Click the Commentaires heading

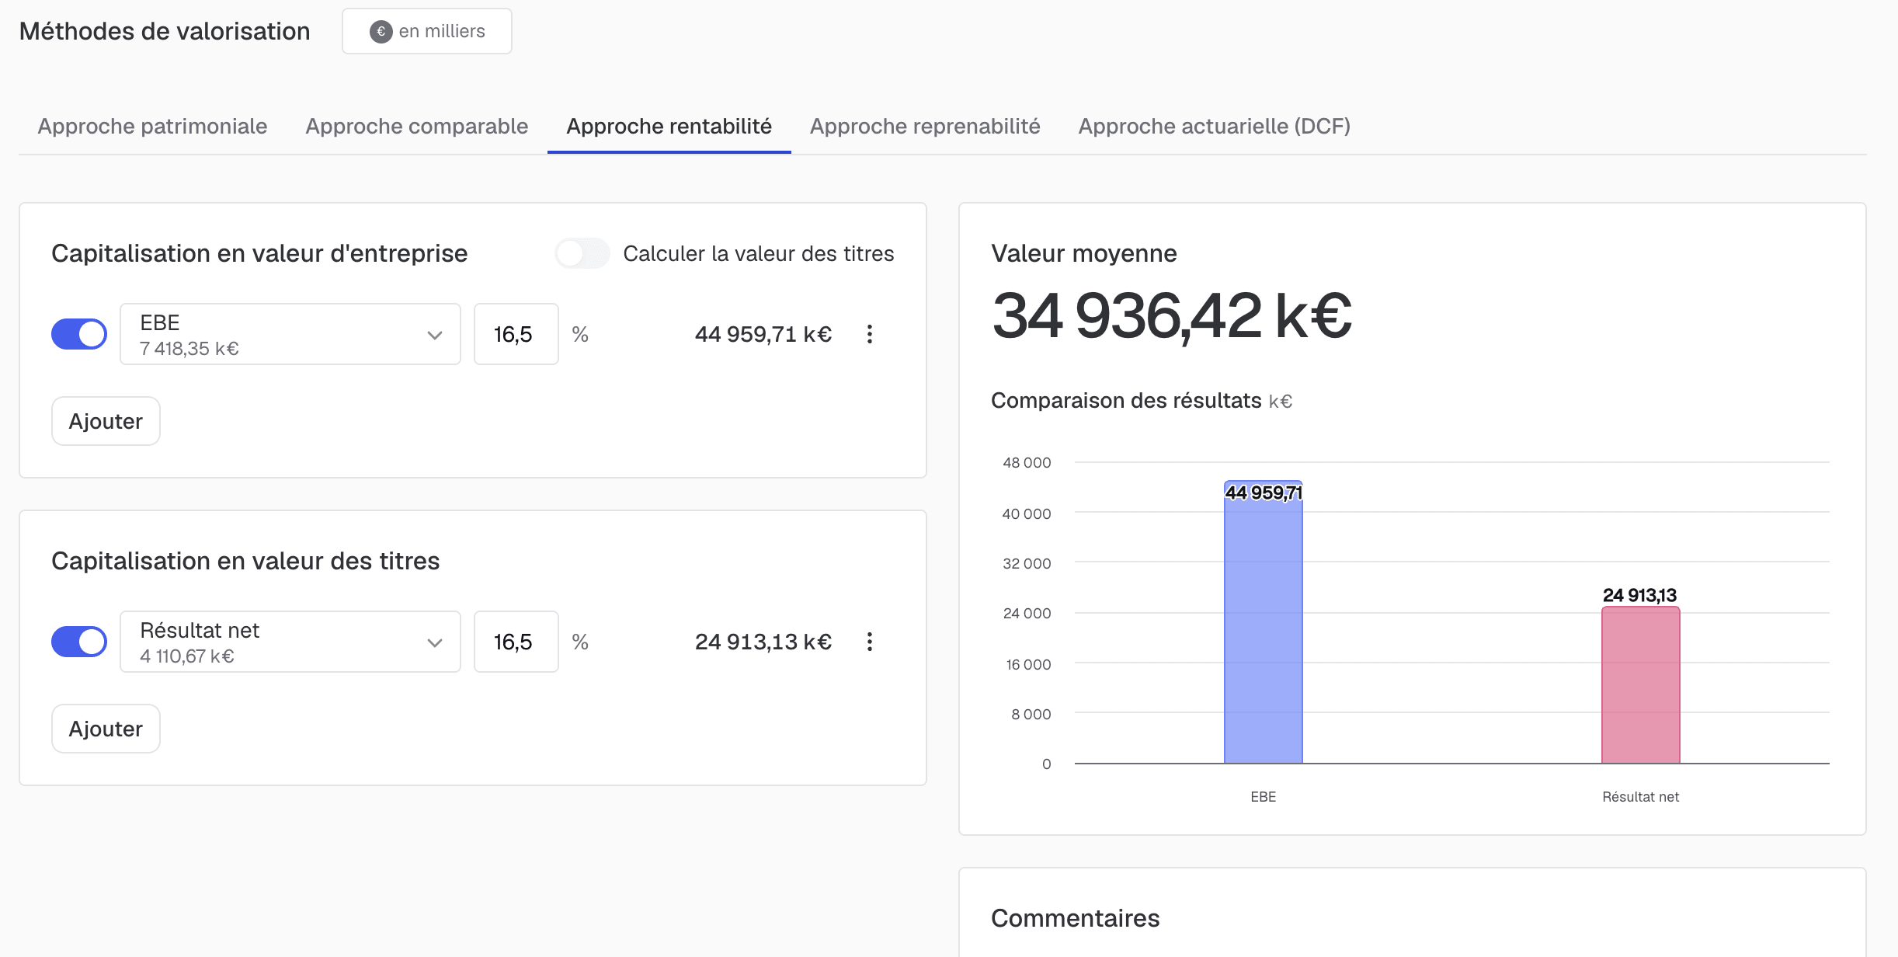point(1076,918)
